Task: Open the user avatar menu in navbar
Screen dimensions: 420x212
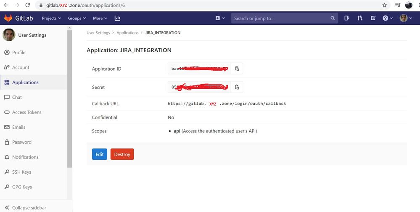Action: pyautogui.click(x=406, y=18)
